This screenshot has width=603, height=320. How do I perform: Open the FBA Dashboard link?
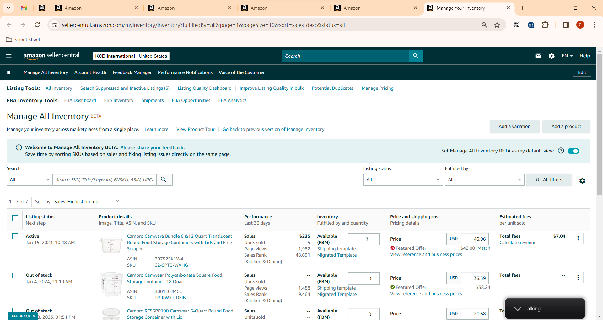pyautogui.click(x=80, y=100)
